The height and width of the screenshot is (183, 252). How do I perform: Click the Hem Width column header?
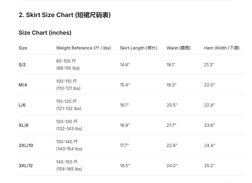coord(222,48)
